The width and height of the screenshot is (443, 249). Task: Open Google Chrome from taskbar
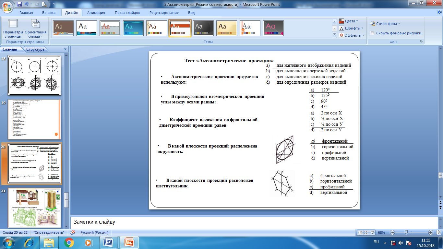(x=68, y=242)
